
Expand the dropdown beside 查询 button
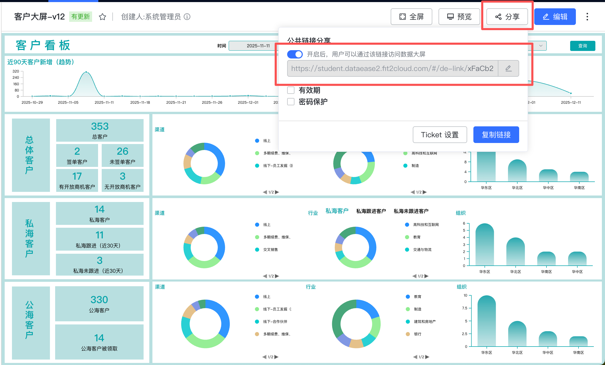[x=541, y=46]
